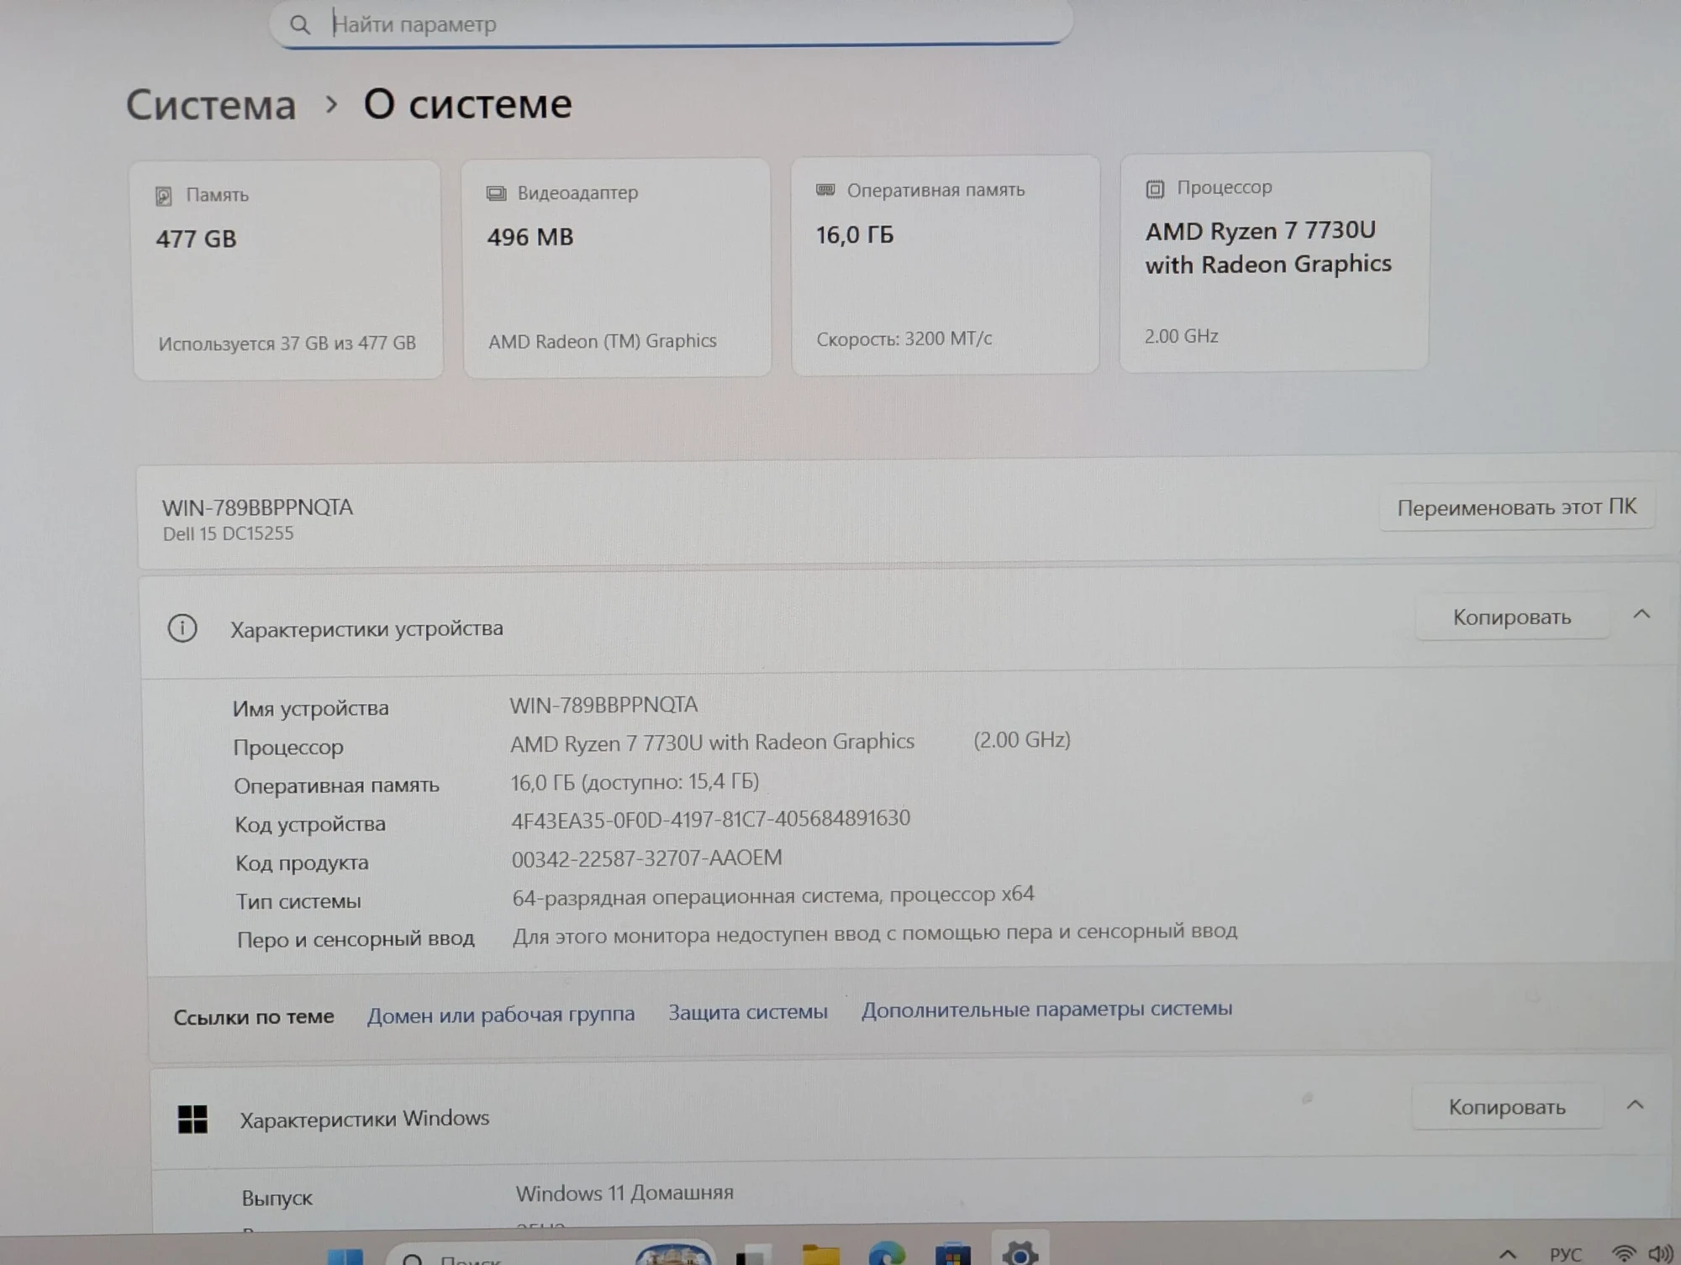
Task: Click the 'Оперативная память' RAM icon
Action: [825, 191]
